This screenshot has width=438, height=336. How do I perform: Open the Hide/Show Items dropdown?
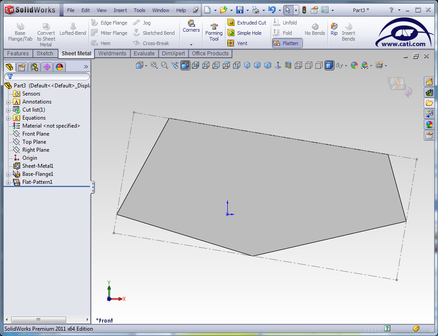coord(346,66)
